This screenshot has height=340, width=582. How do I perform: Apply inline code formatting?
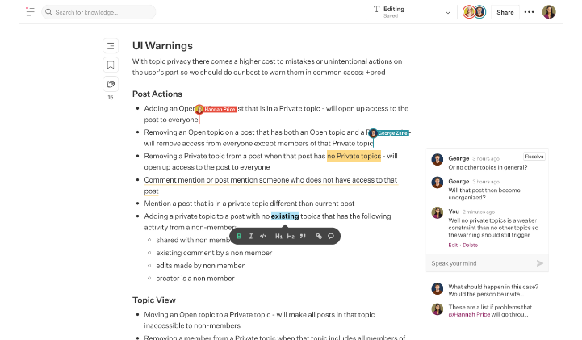[x=263, y=236]
